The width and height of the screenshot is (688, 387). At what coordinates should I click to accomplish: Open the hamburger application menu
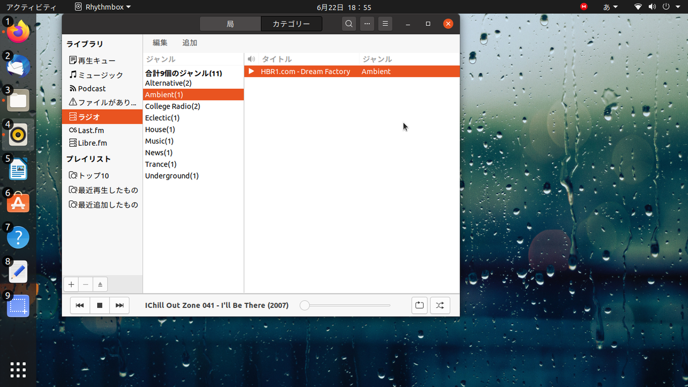(385, 24)
